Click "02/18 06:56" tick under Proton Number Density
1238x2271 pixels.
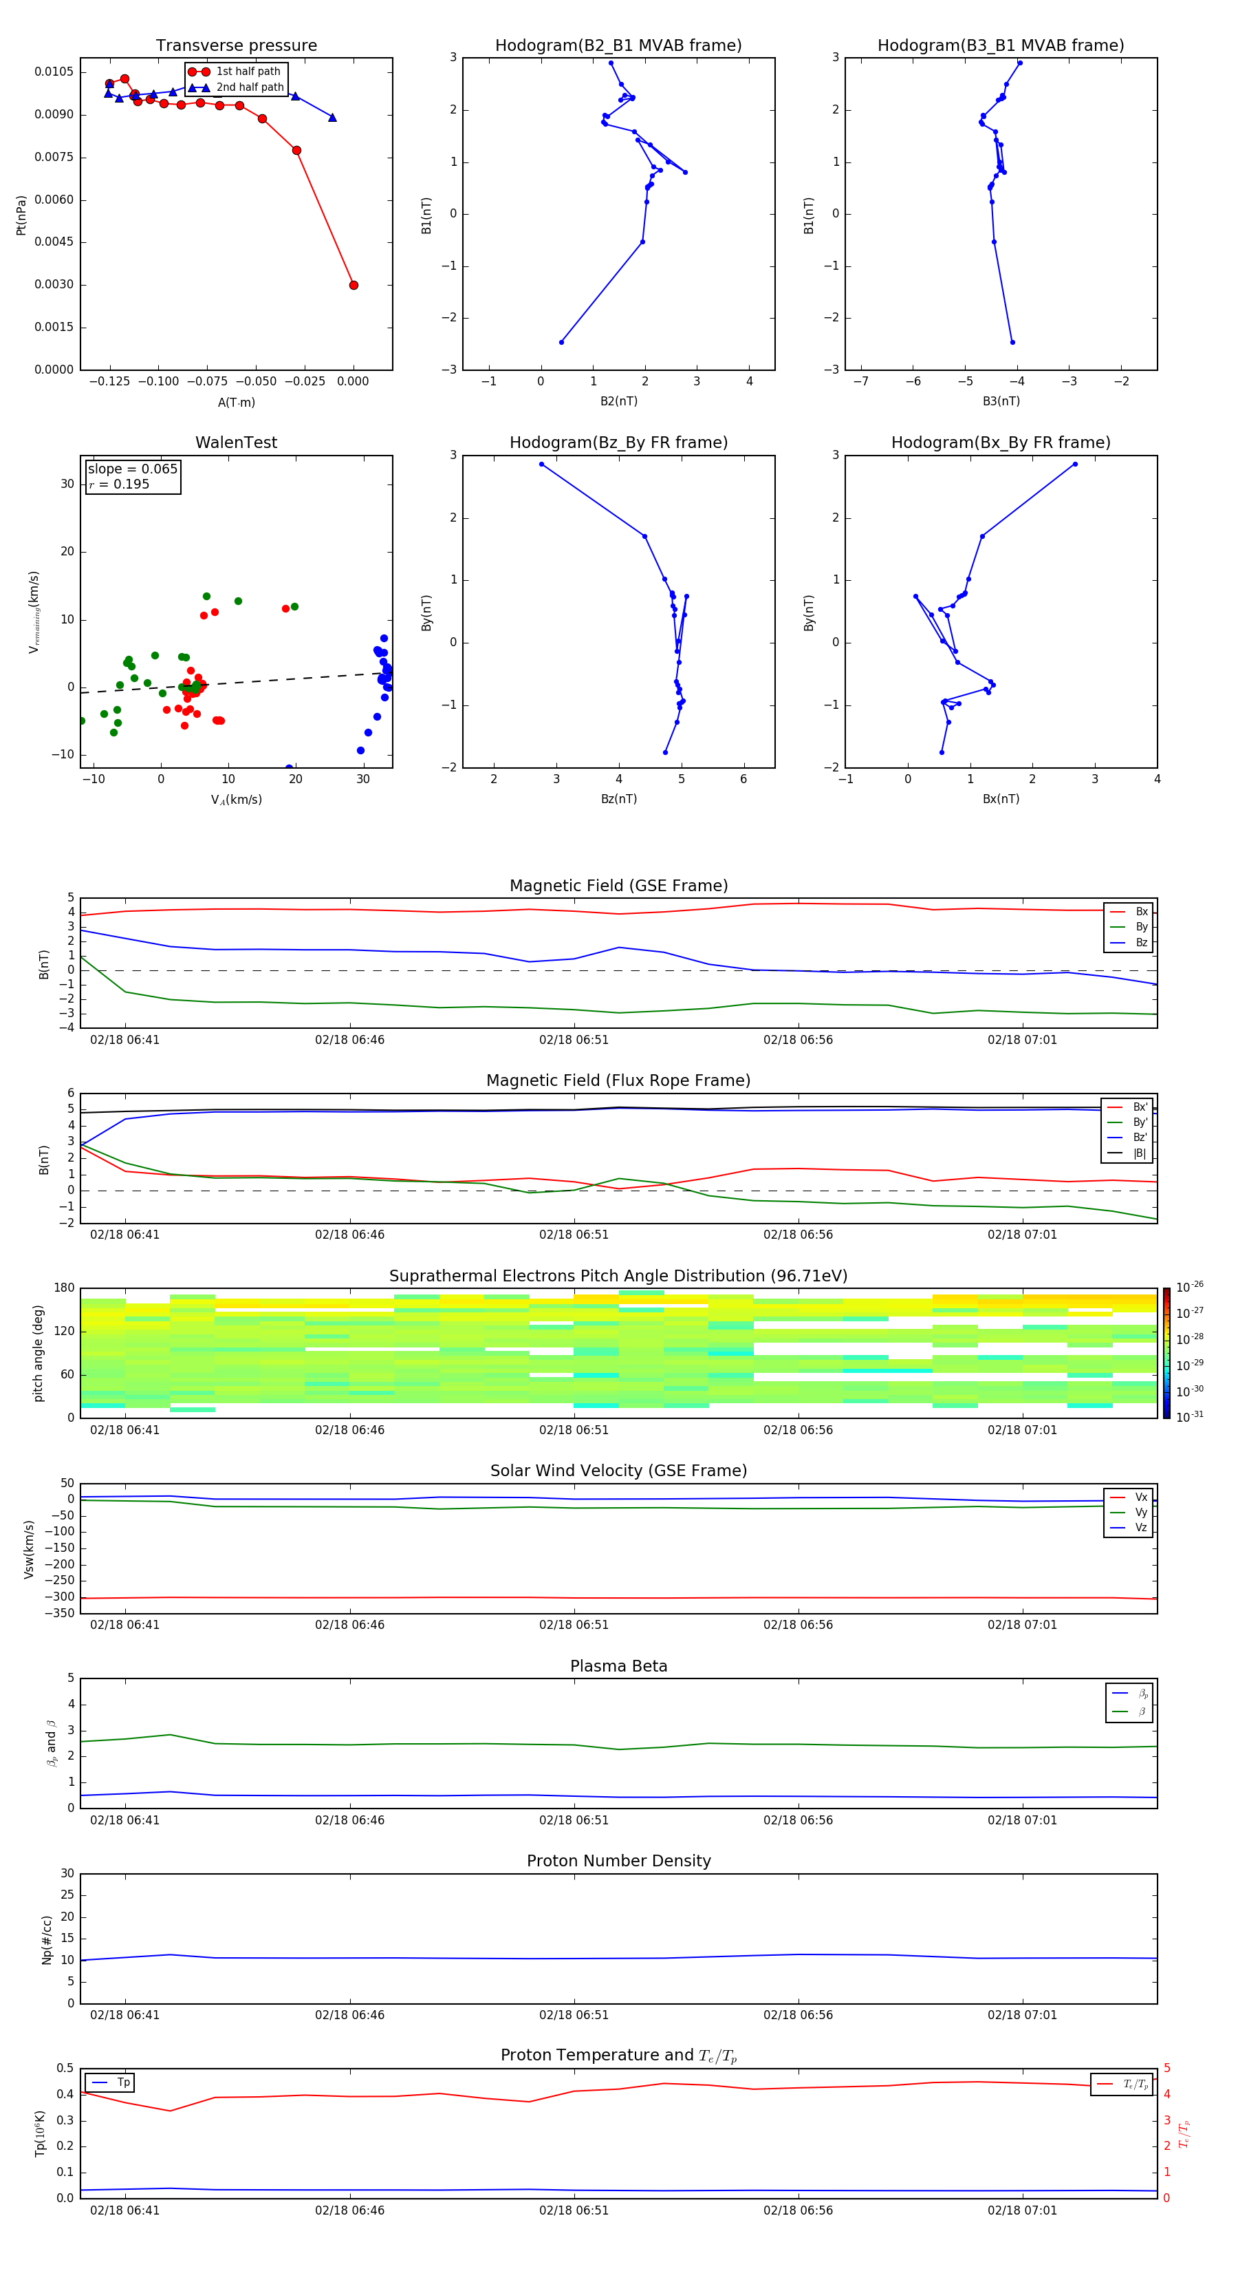[x=799, y=2014]
